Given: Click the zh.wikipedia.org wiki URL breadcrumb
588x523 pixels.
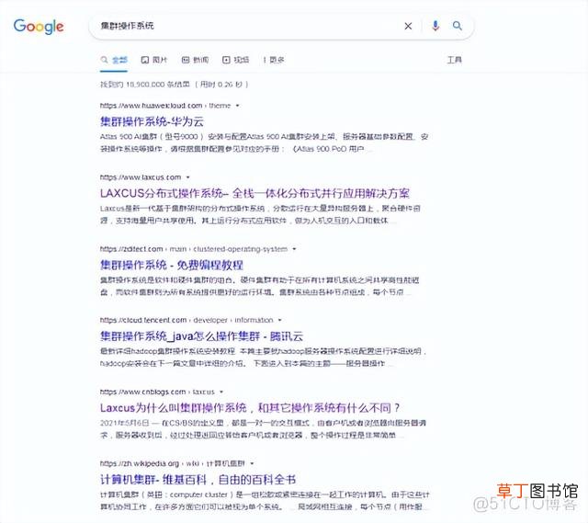Looking at the screenshot, I should [x=173, y=464].
